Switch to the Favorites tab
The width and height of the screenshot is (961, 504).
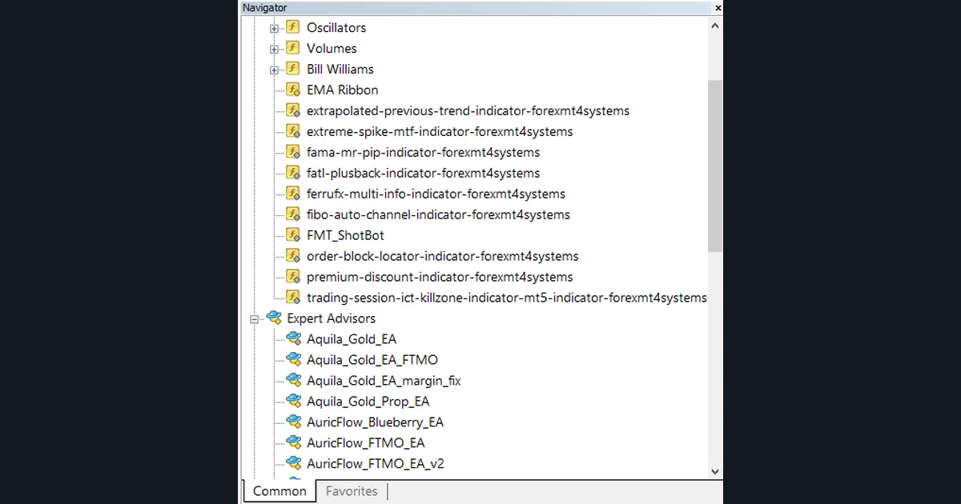352,491
